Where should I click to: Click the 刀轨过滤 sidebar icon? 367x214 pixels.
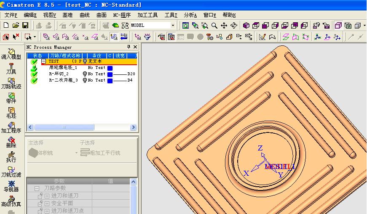(11, 172)
